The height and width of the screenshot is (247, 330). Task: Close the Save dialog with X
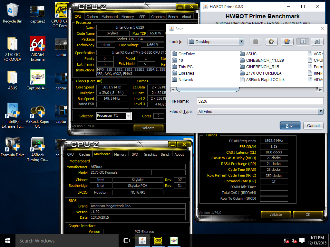(x=322, y=29)
